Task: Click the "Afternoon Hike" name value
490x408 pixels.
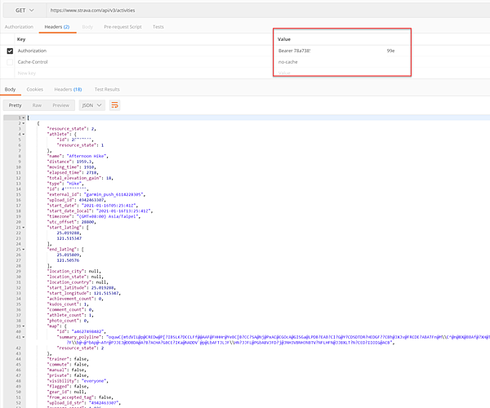Action: click(87, 156)
